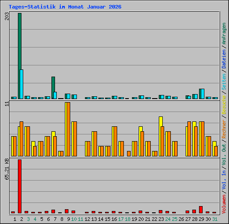The image size is (229, 224).
Task: Click the red Volumen bar for day 29
Action: pos(201,210)
